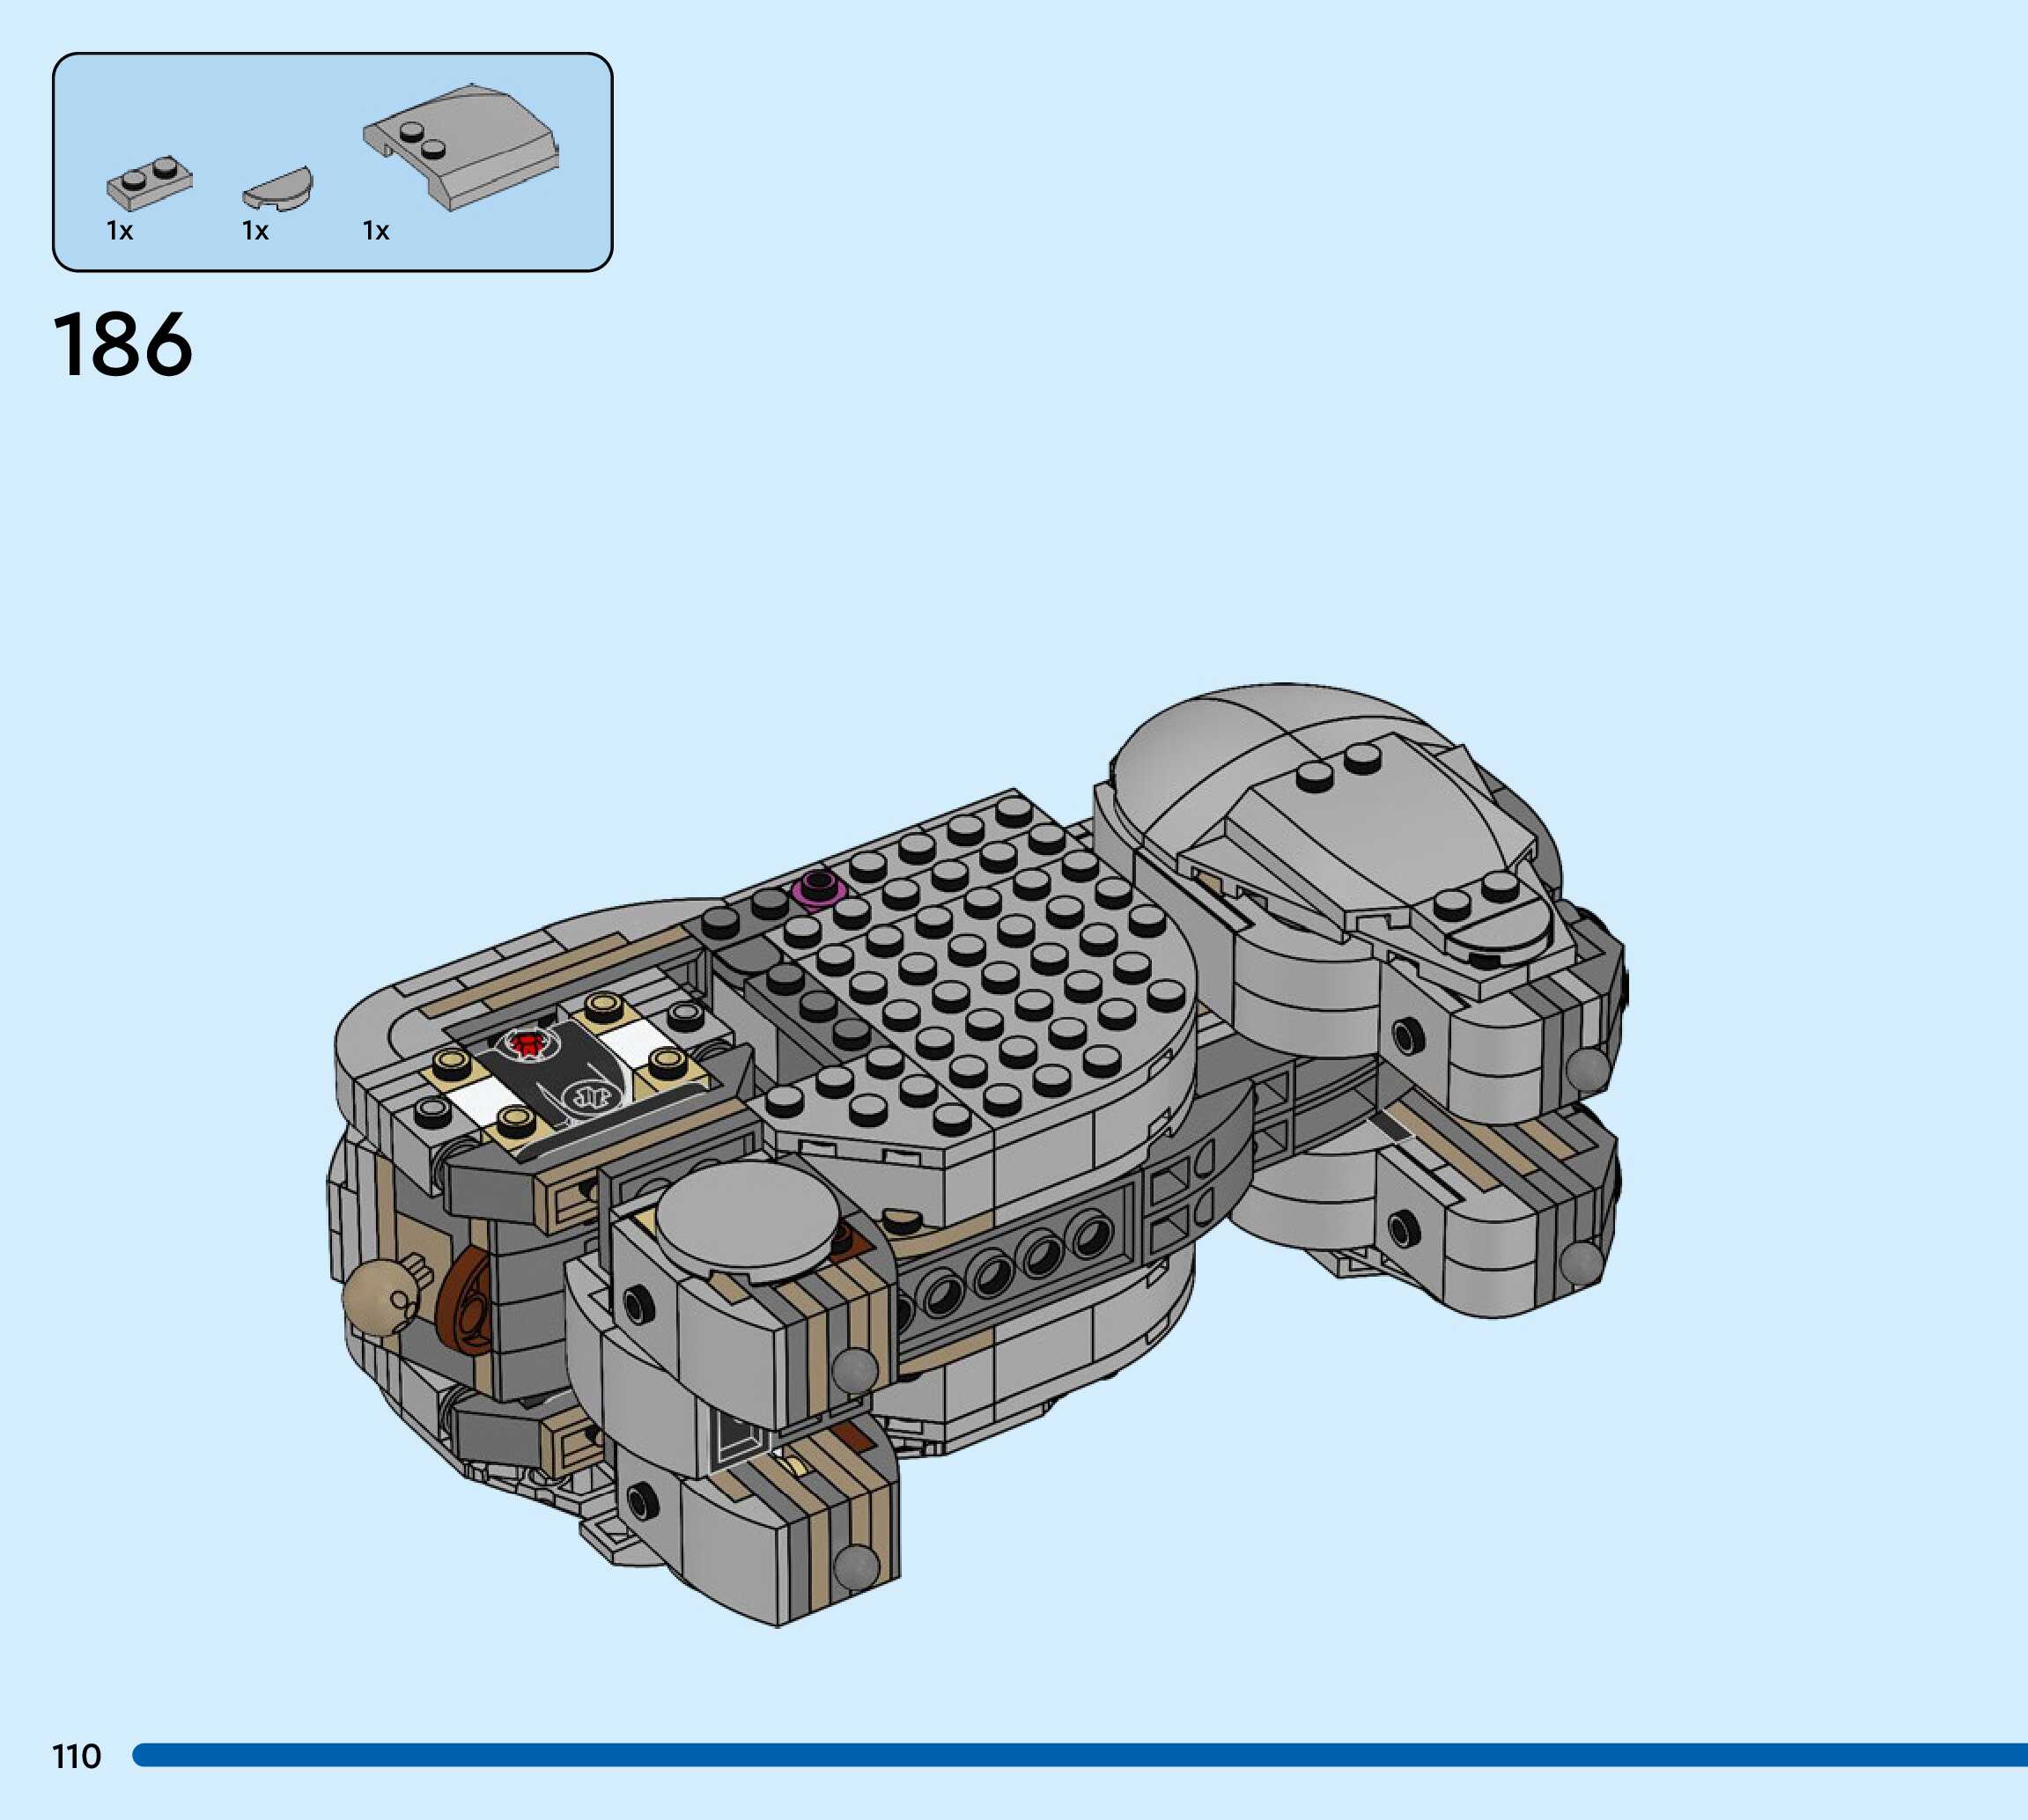Click the 1x label under the 1x2 plate

(120, 232)
